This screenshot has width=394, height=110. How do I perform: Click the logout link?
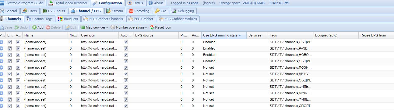click(209, 3)
